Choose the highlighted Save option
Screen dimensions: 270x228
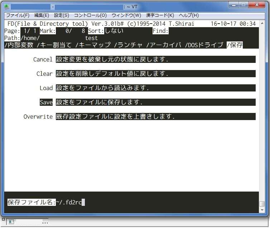click(x=46, y=102)
